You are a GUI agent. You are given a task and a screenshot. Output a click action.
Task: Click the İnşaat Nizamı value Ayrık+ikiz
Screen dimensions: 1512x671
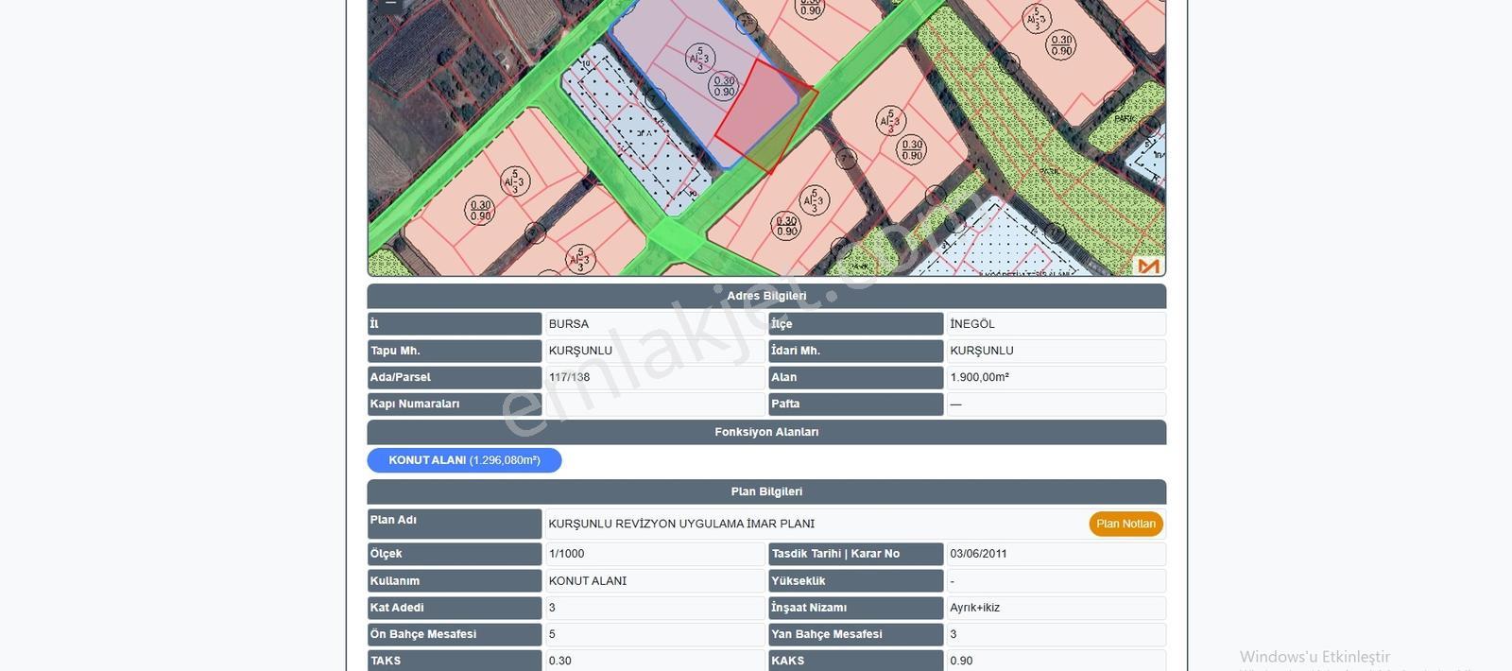pos(974,608)
